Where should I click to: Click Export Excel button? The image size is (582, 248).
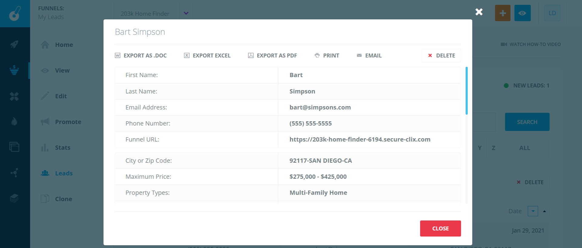207,56
